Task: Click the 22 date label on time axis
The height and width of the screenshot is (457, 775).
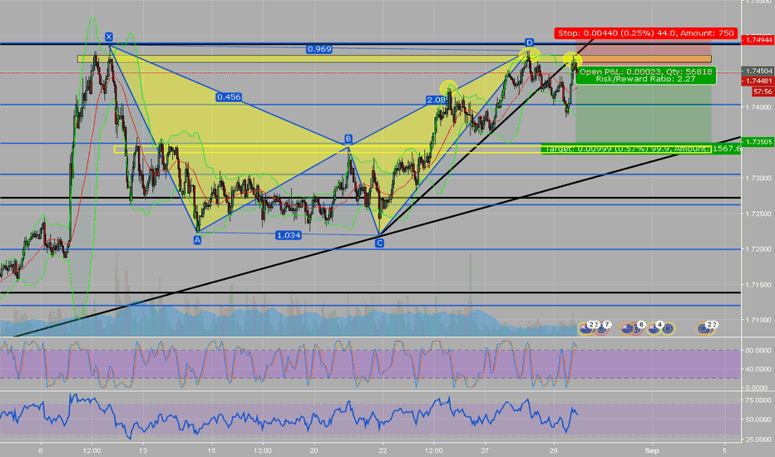Action: tap(383, 450)
